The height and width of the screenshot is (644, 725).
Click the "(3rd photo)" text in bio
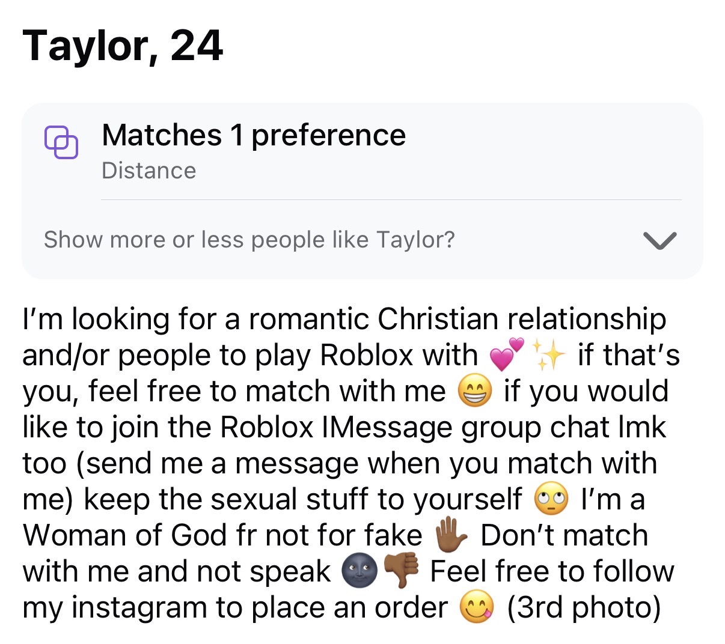(584, 607)
